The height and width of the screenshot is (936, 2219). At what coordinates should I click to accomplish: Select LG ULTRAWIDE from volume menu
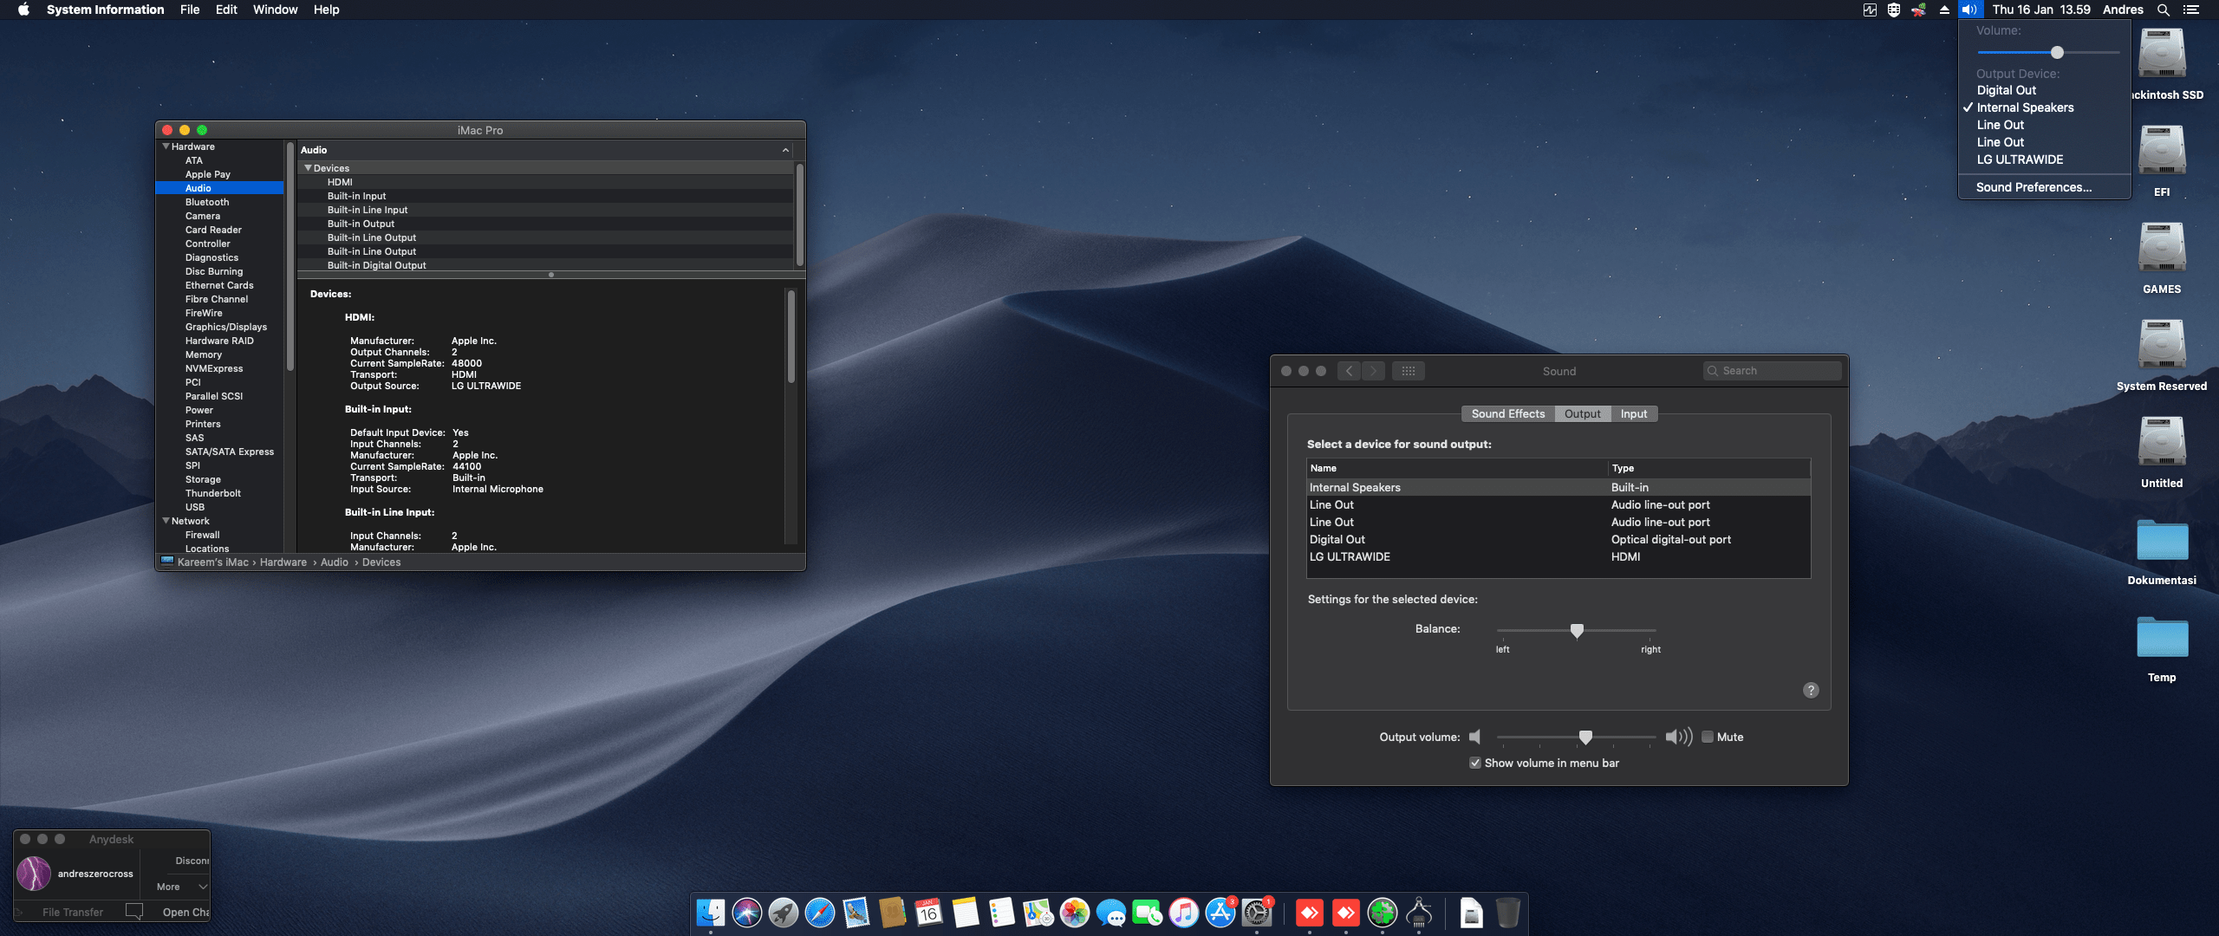2020,159
